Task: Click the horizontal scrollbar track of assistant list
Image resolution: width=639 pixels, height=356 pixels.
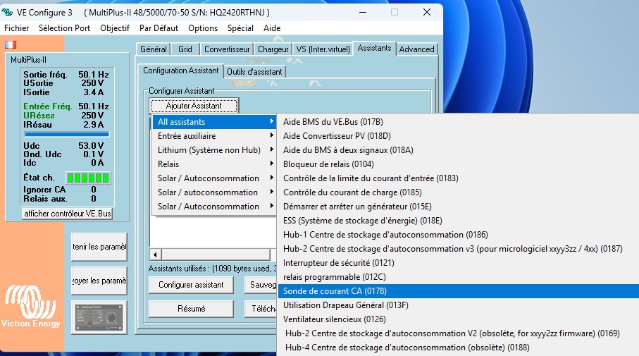Action: (x=216, y=255)
